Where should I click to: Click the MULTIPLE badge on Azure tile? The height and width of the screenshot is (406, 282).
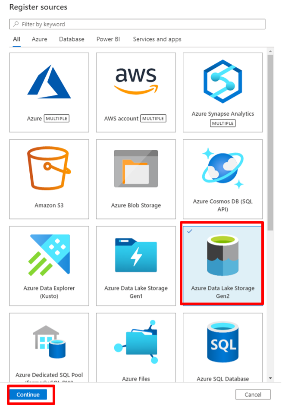(x=56, y=118)
